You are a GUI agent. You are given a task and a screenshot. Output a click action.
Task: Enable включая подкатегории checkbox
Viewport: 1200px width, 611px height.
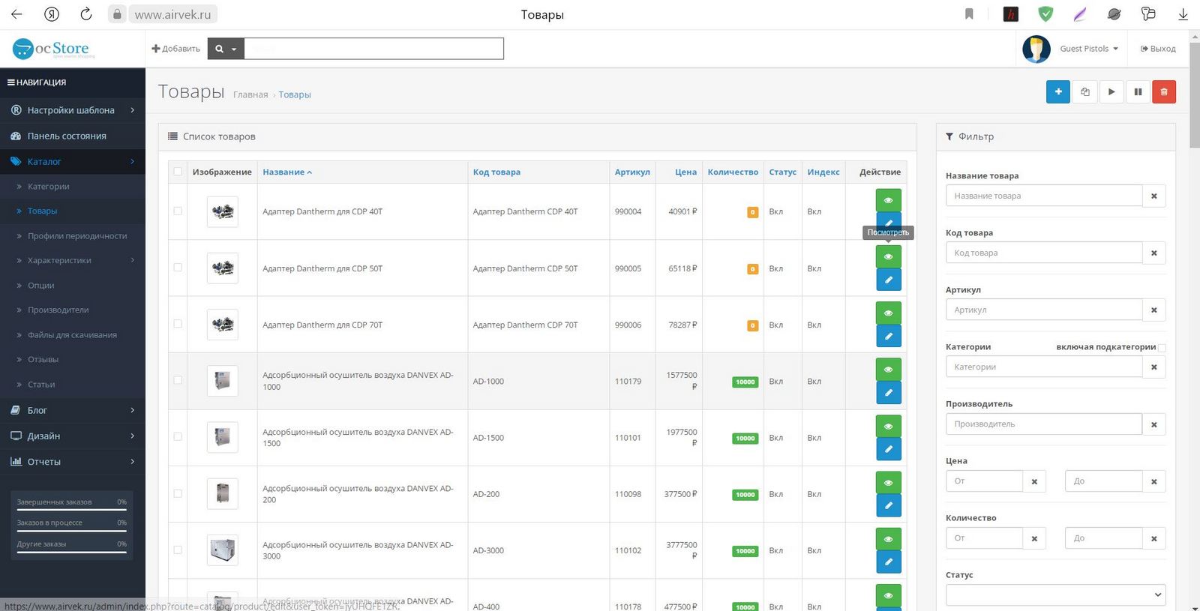point(1162,347)
